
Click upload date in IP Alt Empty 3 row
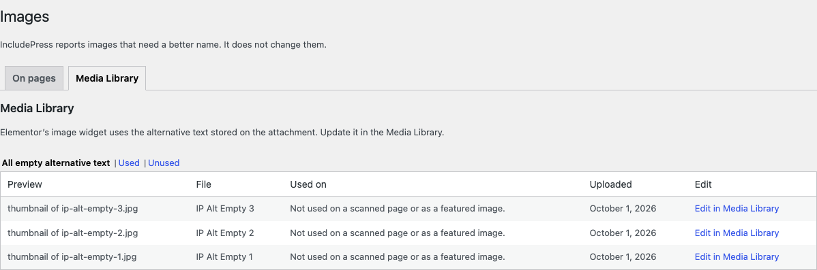click(623, 209)
